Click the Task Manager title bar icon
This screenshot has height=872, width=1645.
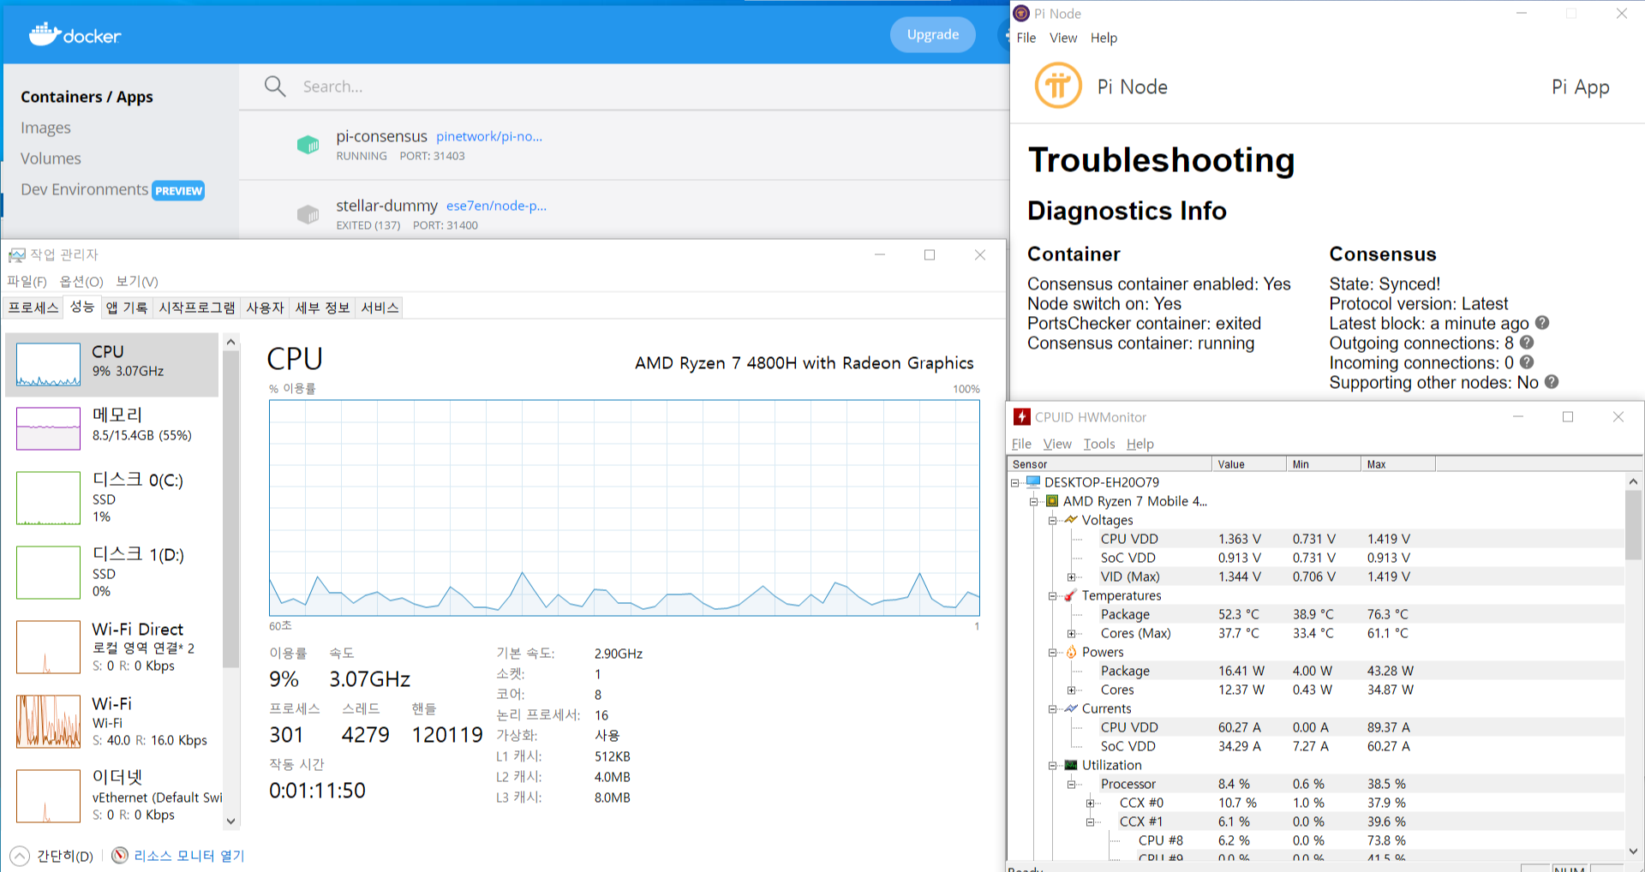[x=16, y=255]
